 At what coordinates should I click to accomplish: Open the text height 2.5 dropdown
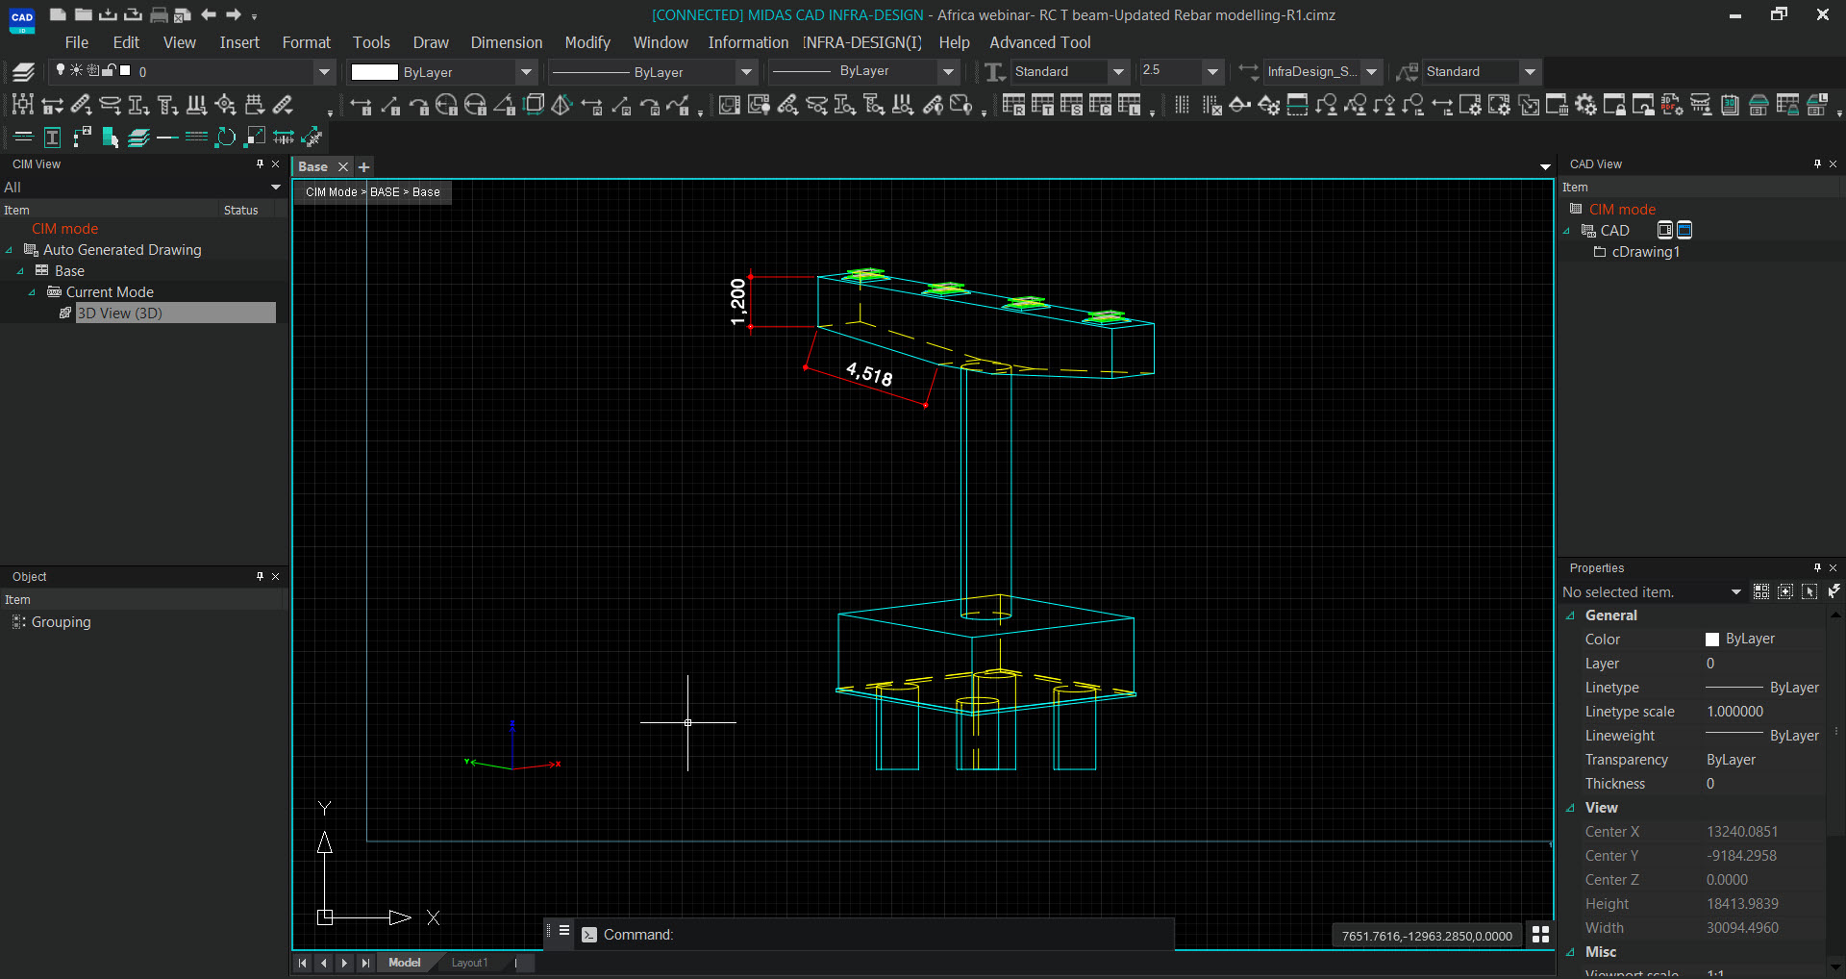pyautogui.click(x=1212, y=72)
